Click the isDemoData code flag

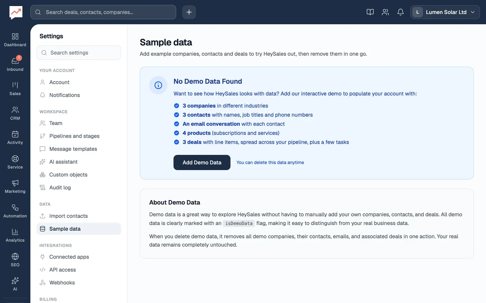click(x=239, y=223)
